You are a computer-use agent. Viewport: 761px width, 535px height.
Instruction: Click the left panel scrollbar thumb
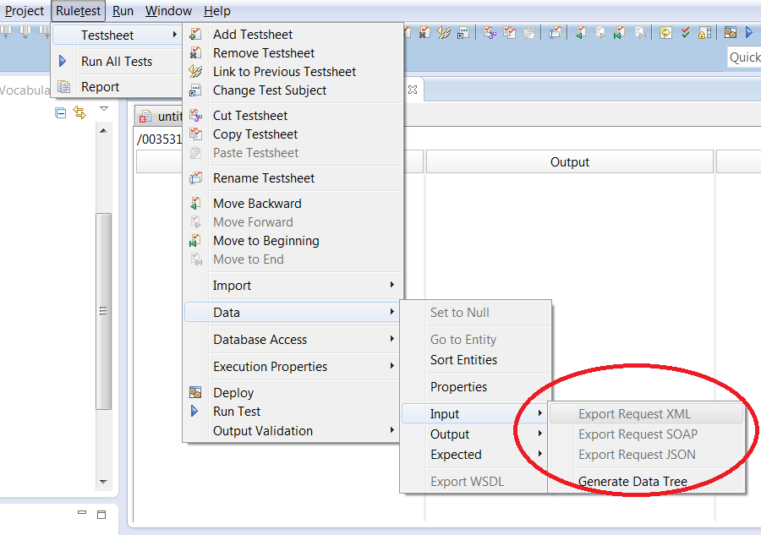tap(103, 311)
